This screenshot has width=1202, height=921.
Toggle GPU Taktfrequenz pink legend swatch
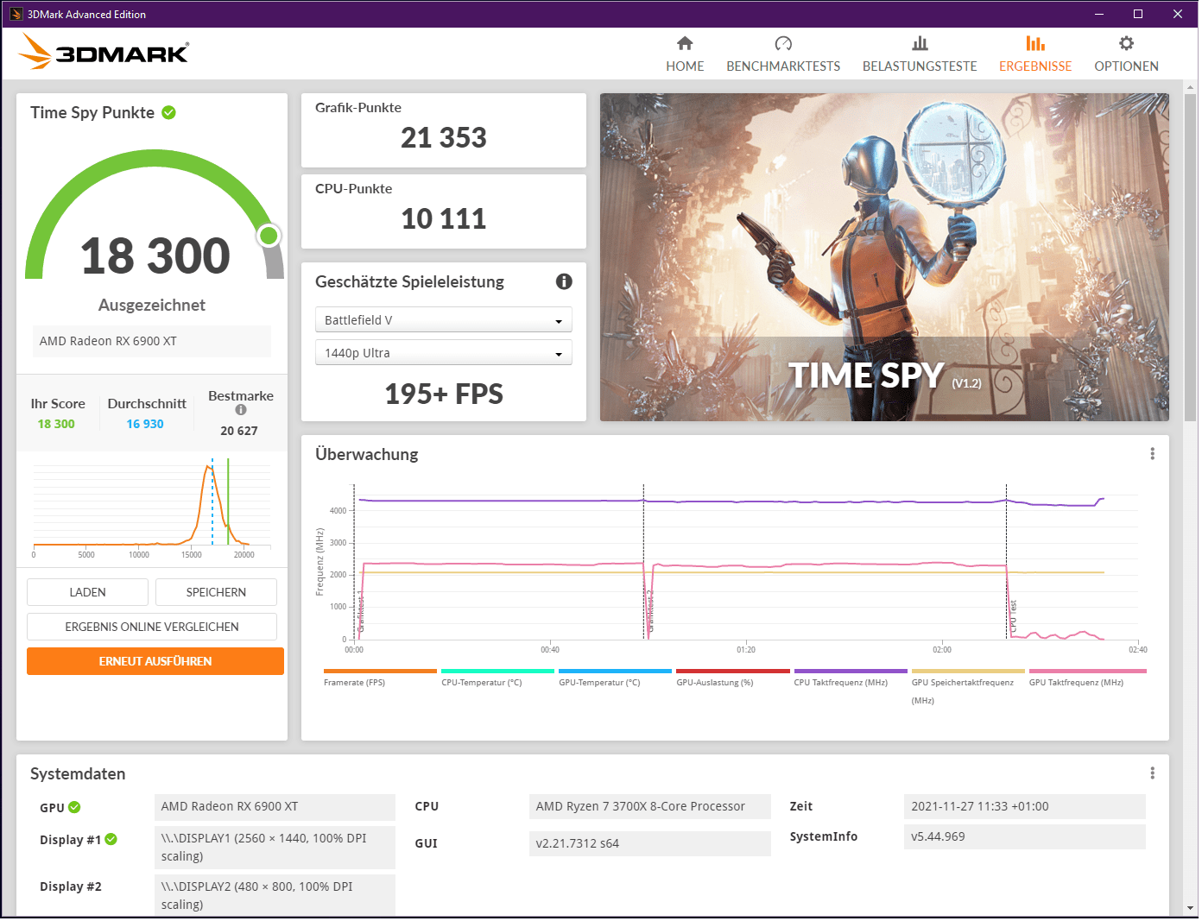click(1088, 671)
